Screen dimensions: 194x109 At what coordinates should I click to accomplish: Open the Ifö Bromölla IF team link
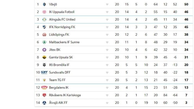point(59,65)
